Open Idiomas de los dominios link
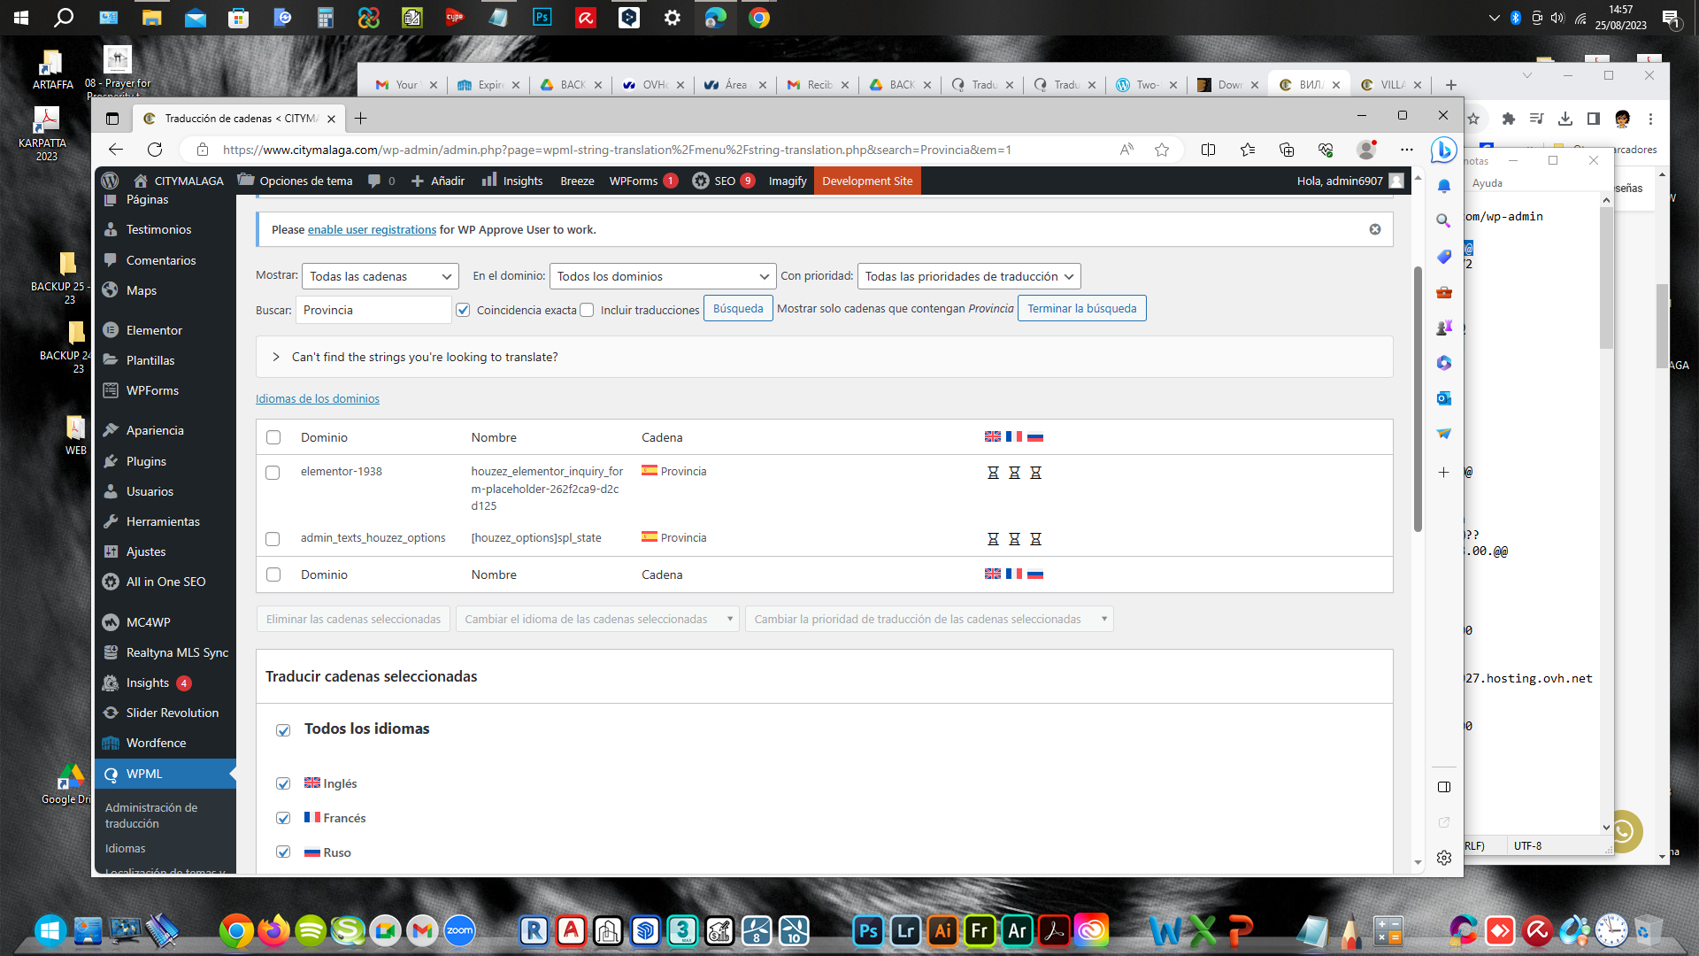The height and width of the screenshot is (956, 1699). pos(318,399)
